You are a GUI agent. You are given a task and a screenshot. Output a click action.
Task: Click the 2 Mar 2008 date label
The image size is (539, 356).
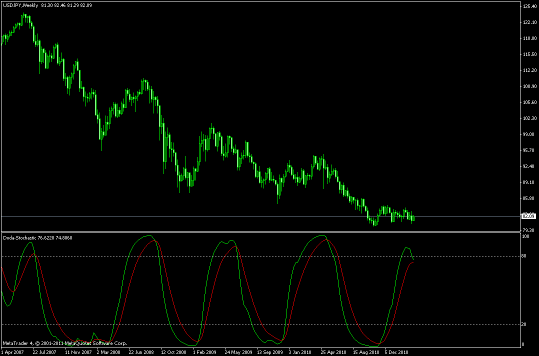click(108, 352)
